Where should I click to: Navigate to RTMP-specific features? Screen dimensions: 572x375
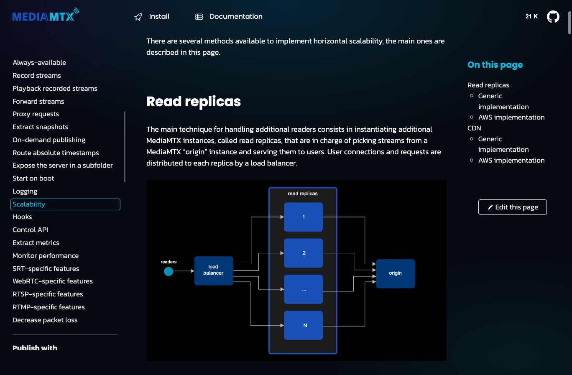pyautogui.click(x=49, y=307)
